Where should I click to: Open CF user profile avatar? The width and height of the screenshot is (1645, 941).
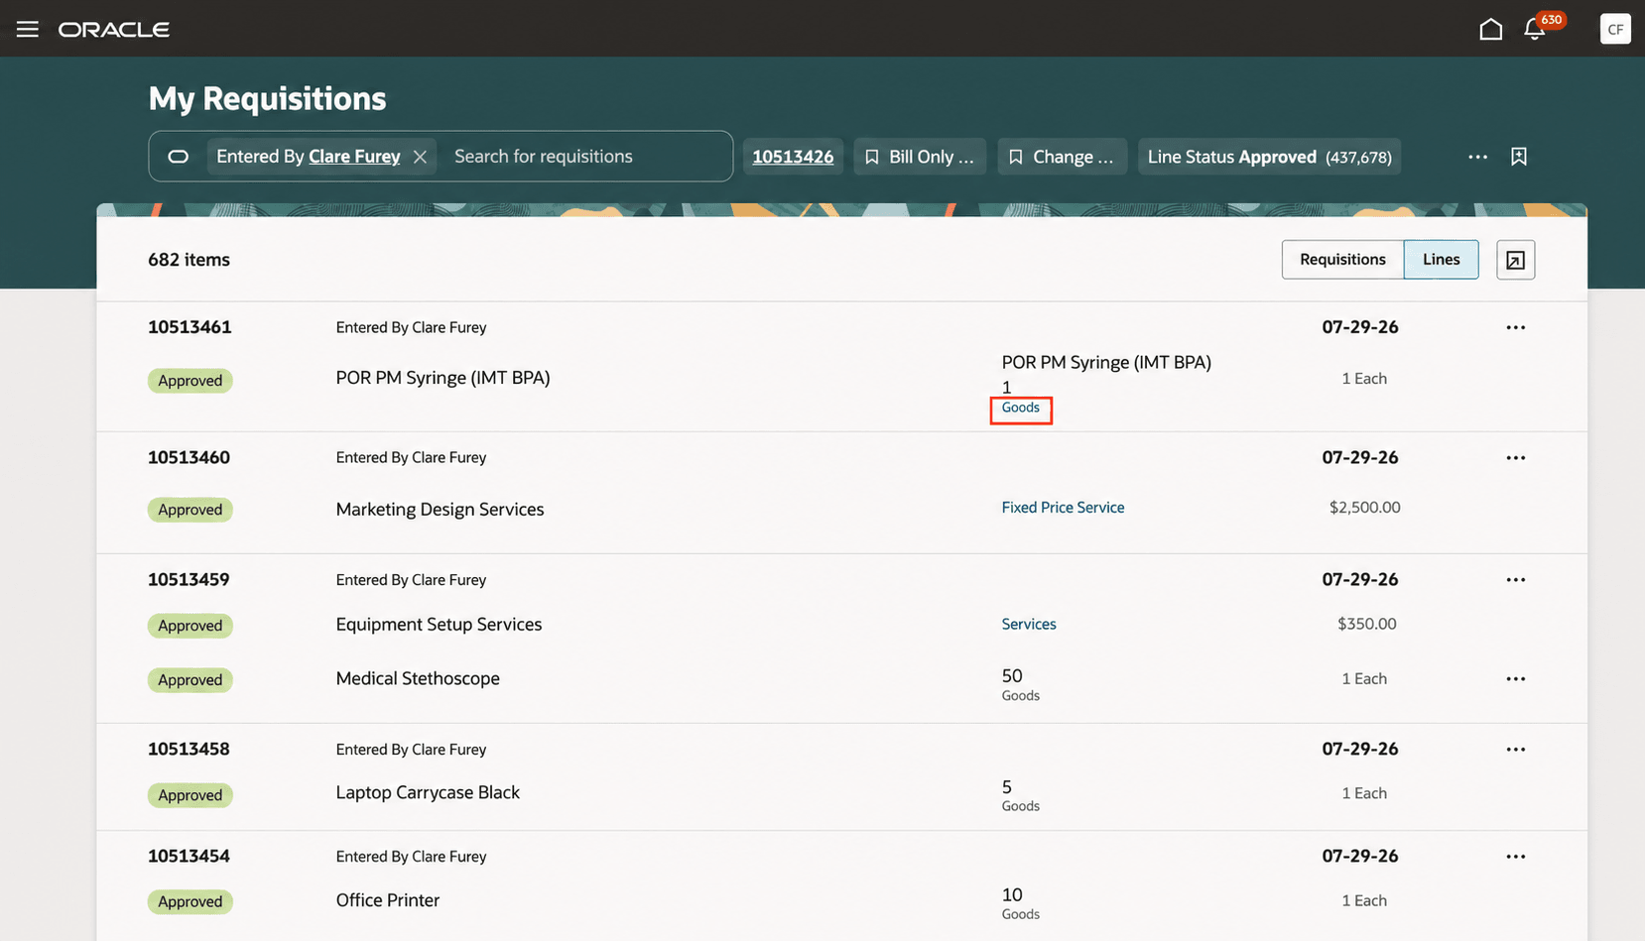pos(1615,29)
